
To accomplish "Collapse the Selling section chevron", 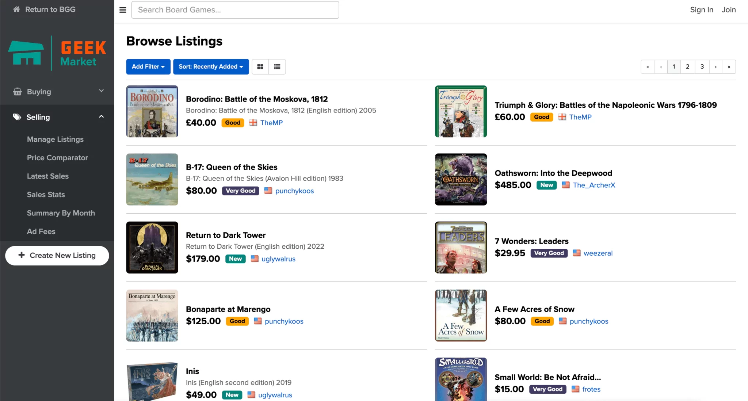I will point(102,117).
